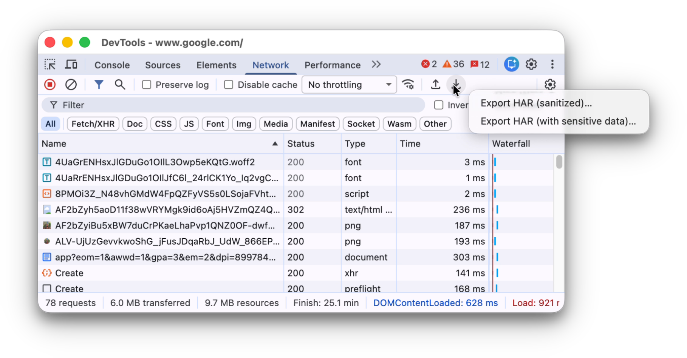Toggle the Invert checkbox
Viewport: 687px width, 358px height.
tap(439, 105)
